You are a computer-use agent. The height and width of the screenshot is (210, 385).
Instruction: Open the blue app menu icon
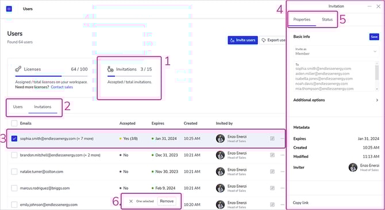pos(9,9)
